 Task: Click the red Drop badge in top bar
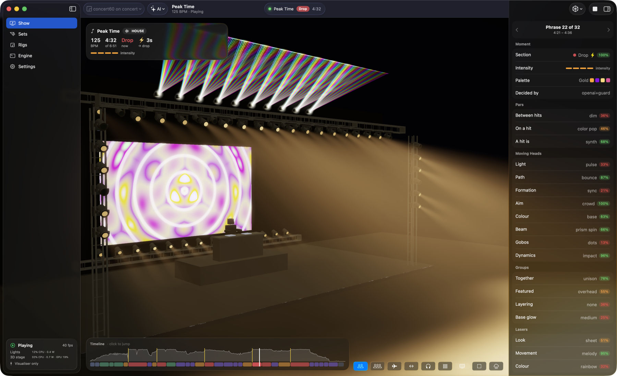pyautogui.click(x=303, y=9)
